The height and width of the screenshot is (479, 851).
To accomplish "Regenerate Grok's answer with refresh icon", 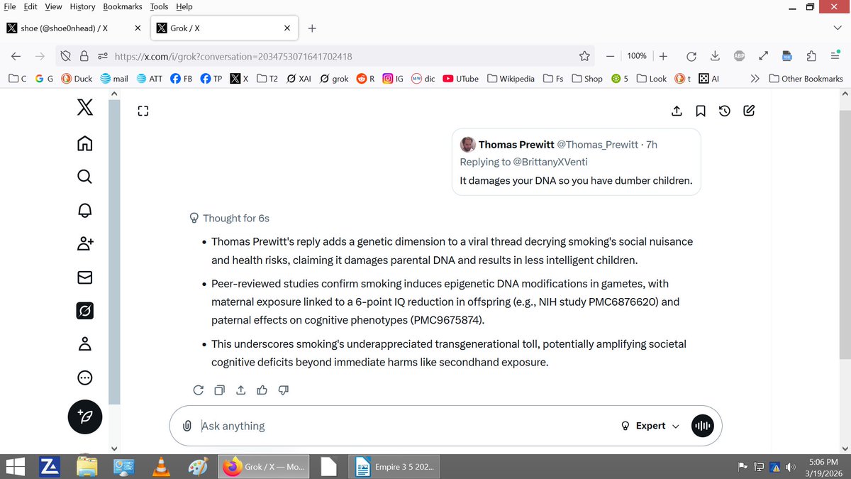I will point(198,390).
